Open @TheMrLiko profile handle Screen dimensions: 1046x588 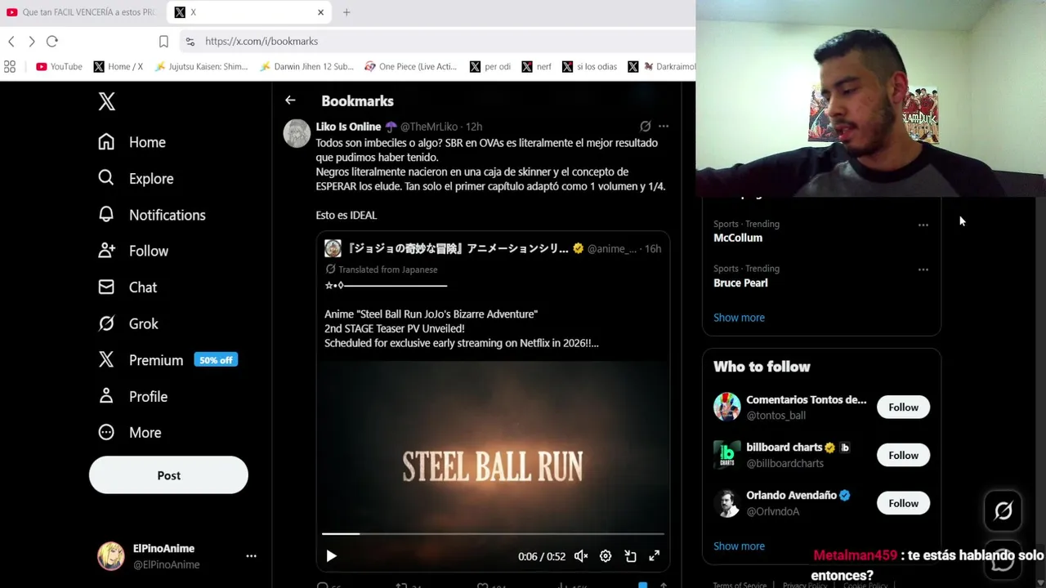click(429, 127)
